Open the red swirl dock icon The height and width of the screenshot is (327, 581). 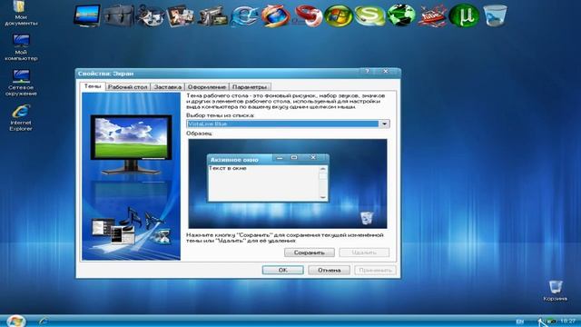click(x=308, y=15)
